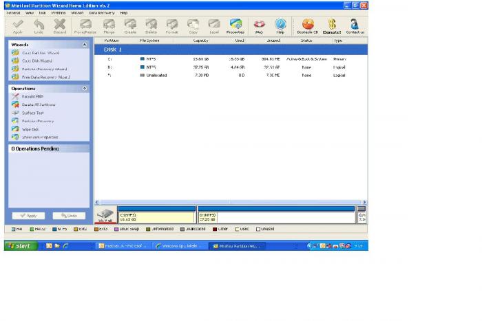The image size is (482, 321).
Task: Open the Bootable CD tool
Action: [x=307, y=26]
